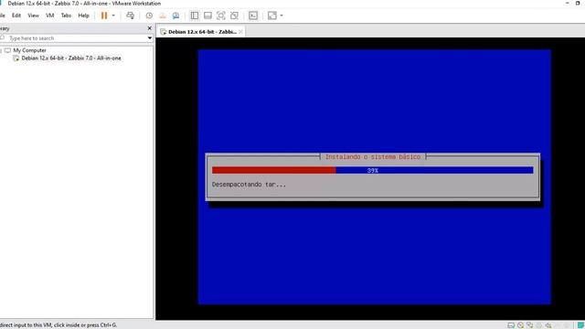Viewport: 585px width, 329px height.
Task: Open the Help menu
Action: 83,16
